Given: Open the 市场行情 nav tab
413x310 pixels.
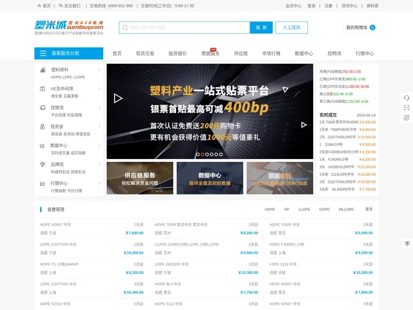Looking at the screenshot, I should click(x=271, y=53).
